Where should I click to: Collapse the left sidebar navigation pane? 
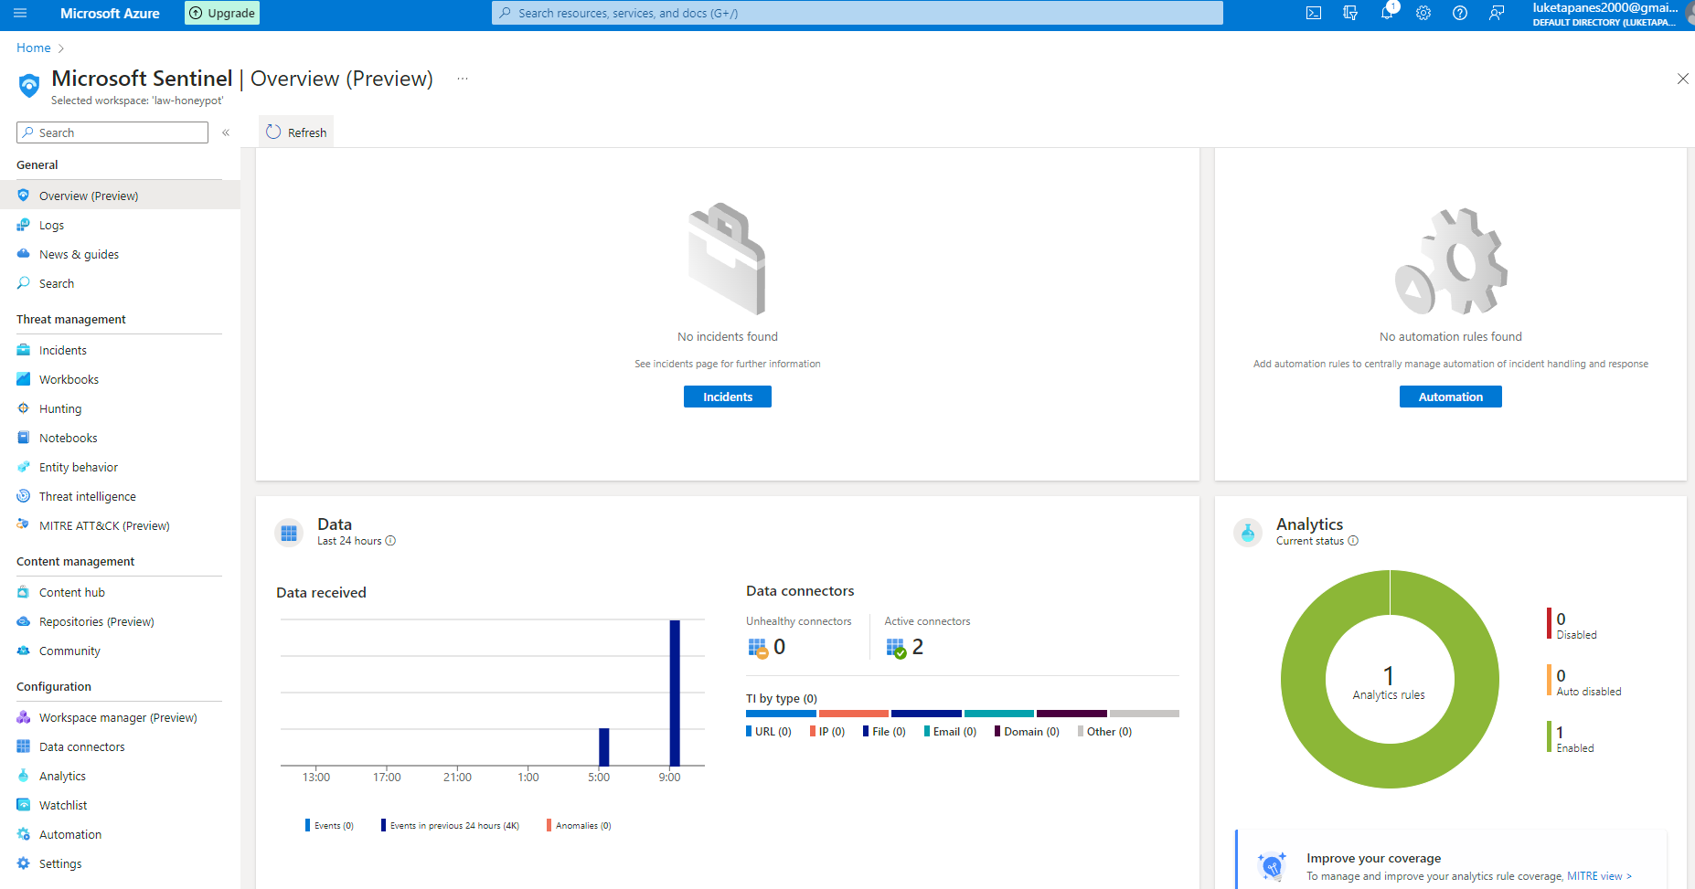(x=226, y=132)
